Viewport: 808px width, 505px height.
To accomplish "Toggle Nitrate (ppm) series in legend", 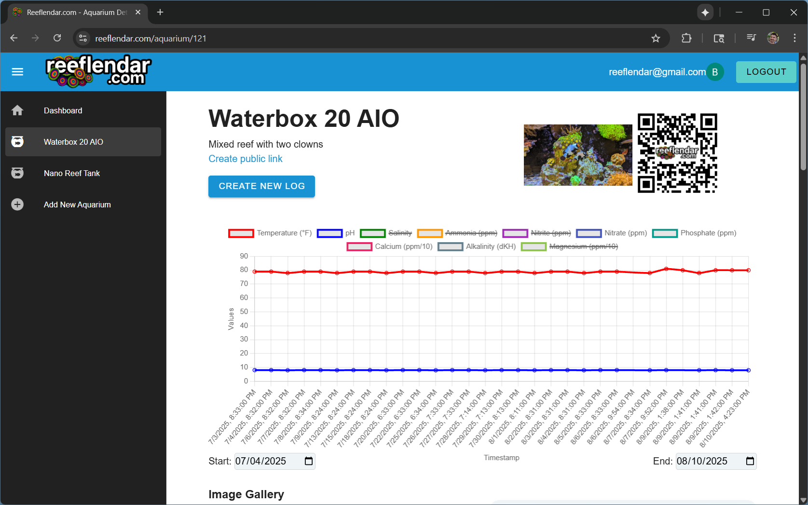I will tap(612, 233).
